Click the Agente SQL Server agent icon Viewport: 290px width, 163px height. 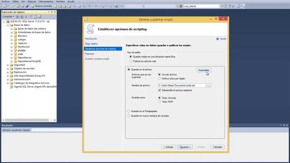(11, 86)
